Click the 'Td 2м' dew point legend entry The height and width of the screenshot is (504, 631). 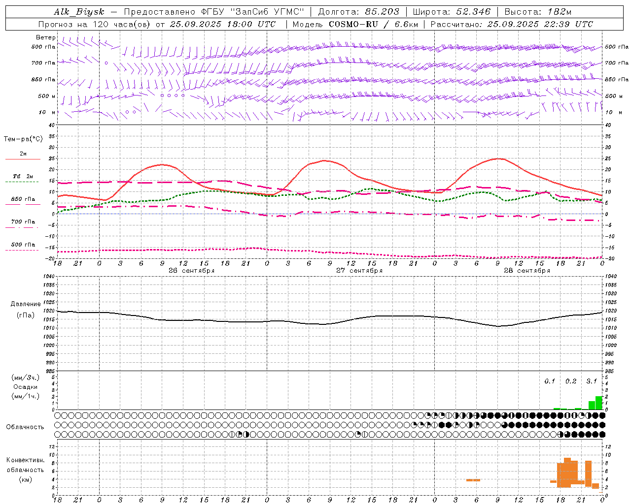point(23,176)
